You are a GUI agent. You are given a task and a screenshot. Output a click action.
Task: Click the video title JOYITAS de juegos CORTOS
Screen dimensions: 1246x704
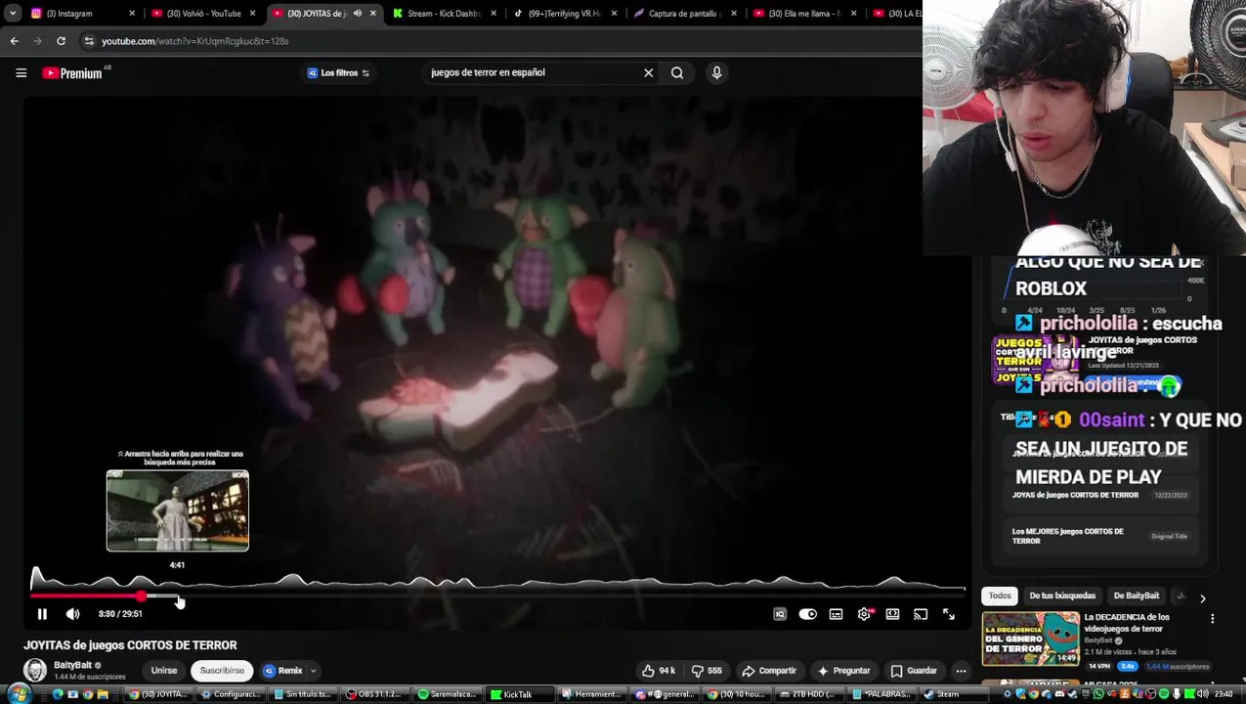point(130,645)
